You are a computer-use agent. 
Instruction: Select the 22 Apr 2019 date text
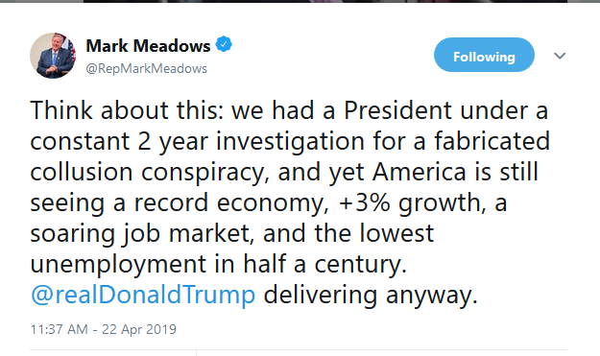pos(139,329)
